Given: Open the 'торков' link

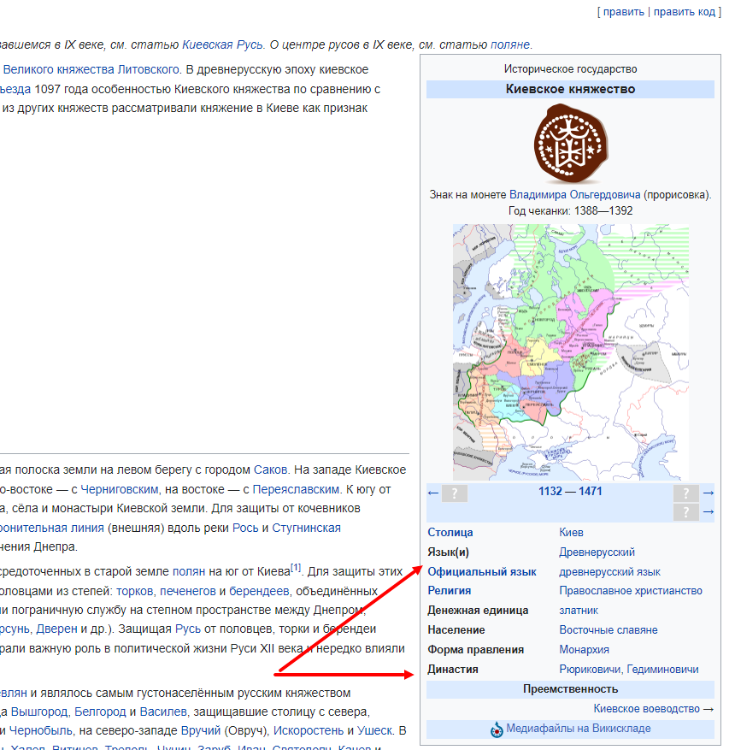Looking at the screenshot, I should pyautogui.click(x=136, y=591).
